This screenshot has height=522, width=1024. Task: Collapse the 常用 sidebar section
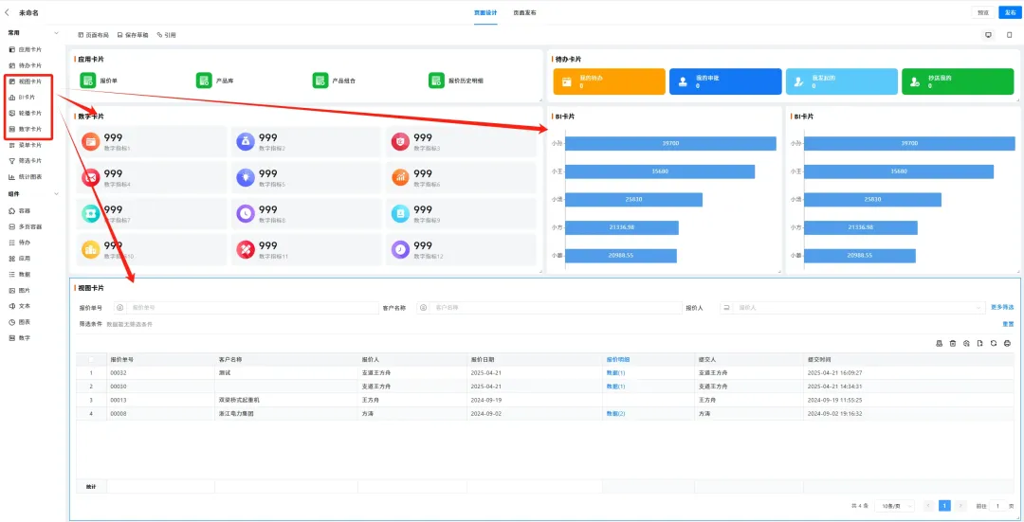(x=57, y=33)
